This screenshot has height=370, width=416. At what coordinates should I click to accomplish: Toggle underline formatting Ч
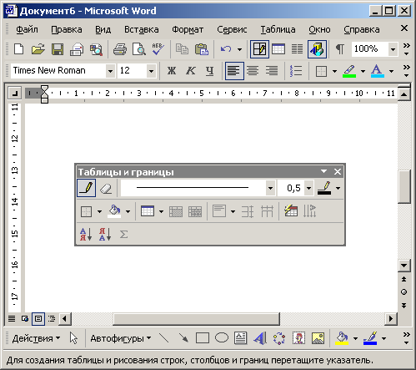pyautogui.click(x=210, y=71)
